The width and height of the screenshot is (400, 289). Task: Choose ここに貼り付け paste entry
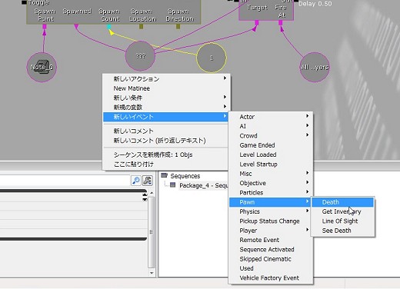[x=166, y=164]
